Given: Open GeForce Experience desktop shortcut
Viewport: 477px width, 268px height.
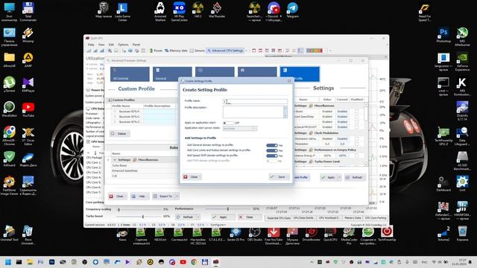Looking at the screenshot, I should [462, 62].
